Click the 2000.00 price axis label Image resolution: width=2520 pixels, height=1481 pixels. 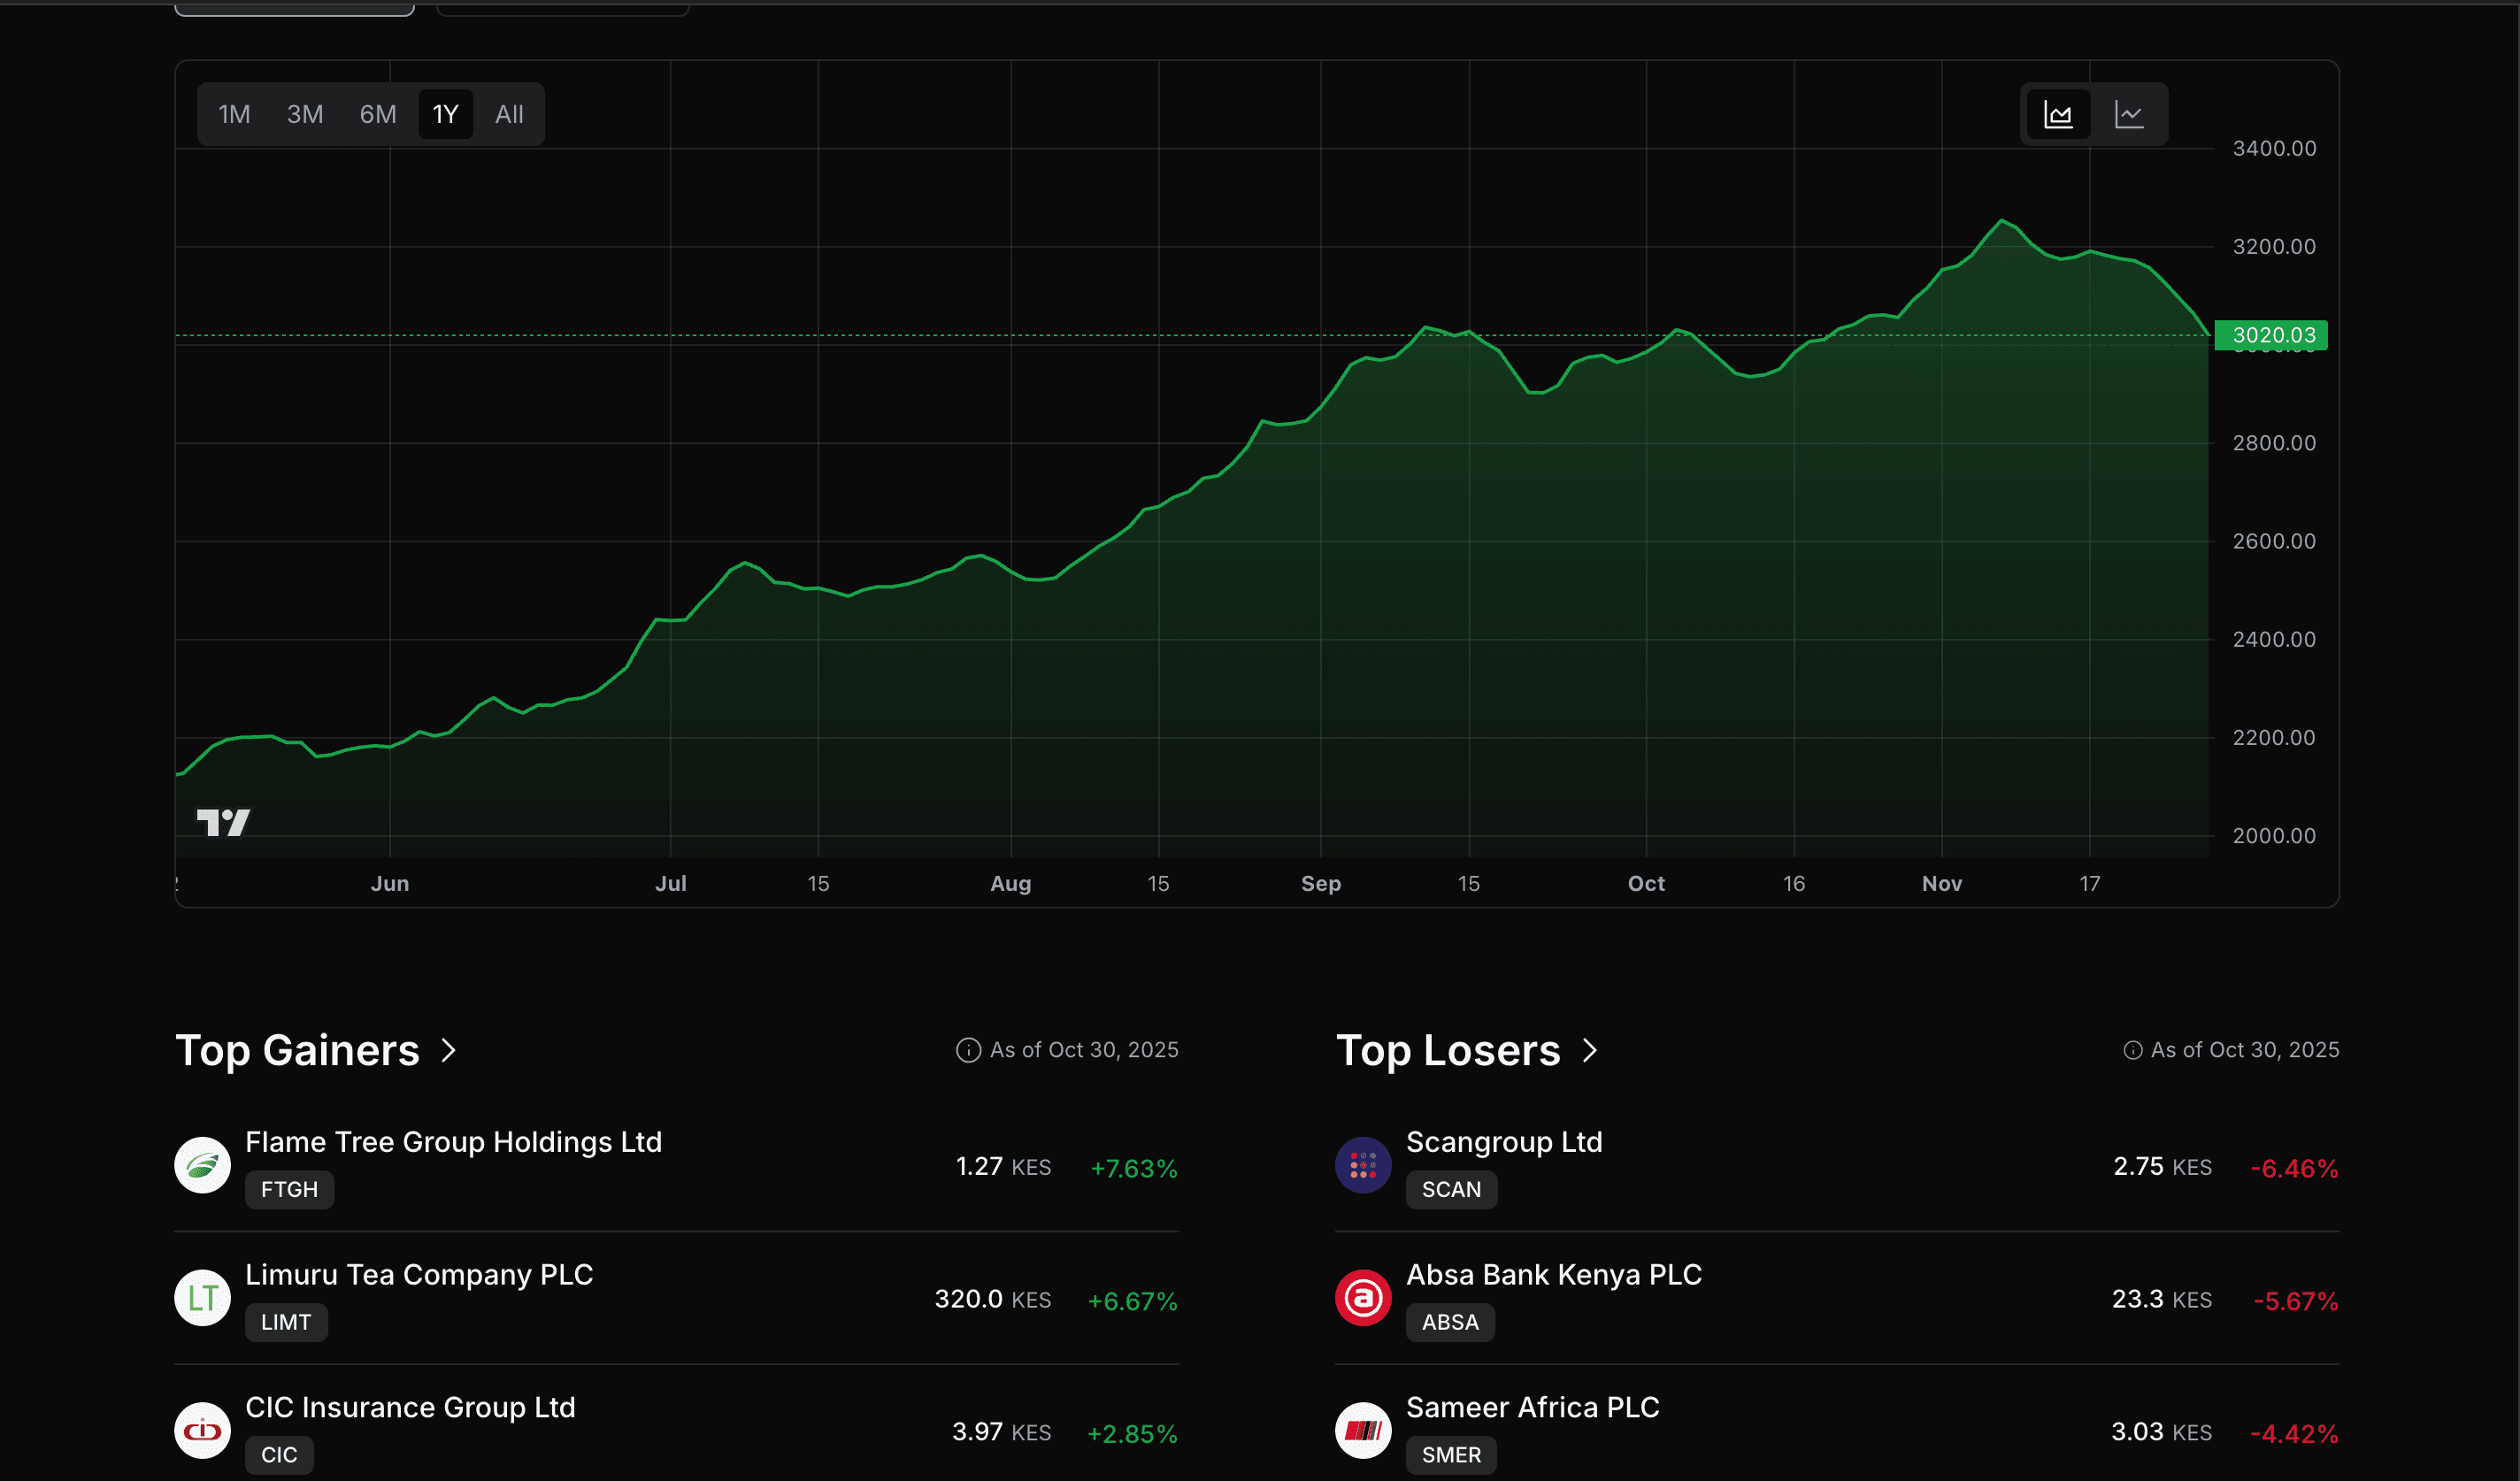coord(2274,836)
